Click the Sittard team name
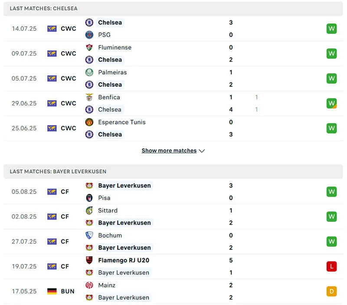Screen dimensions: 347x305 (108, 210)
